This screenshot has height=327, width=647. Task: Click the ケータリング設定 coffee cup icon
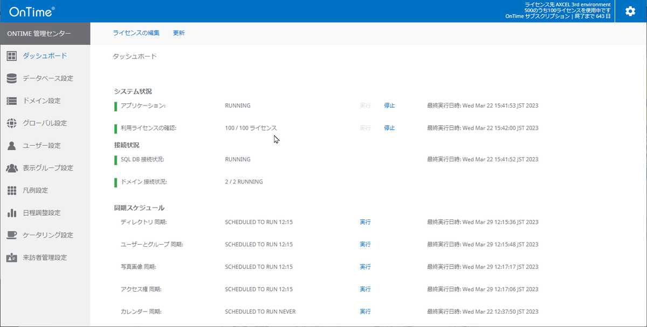(x=11, y=236)
